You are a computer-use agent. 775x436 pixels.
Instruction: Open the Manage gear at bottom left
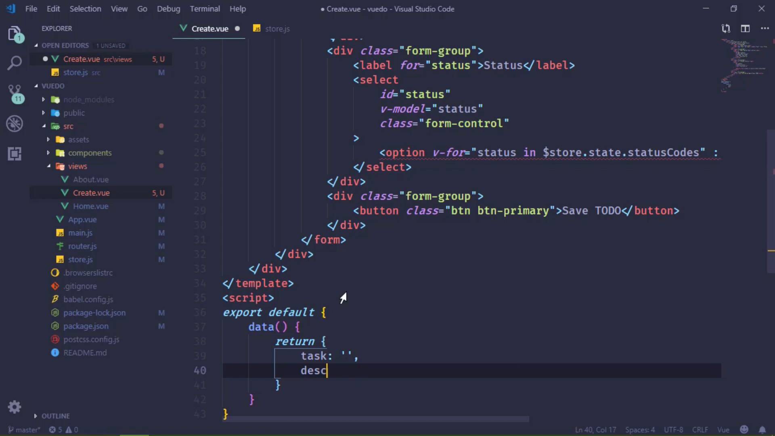pos(15,407)
